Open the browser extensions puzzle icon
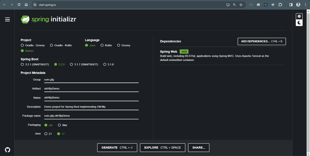 coord(280,4)
